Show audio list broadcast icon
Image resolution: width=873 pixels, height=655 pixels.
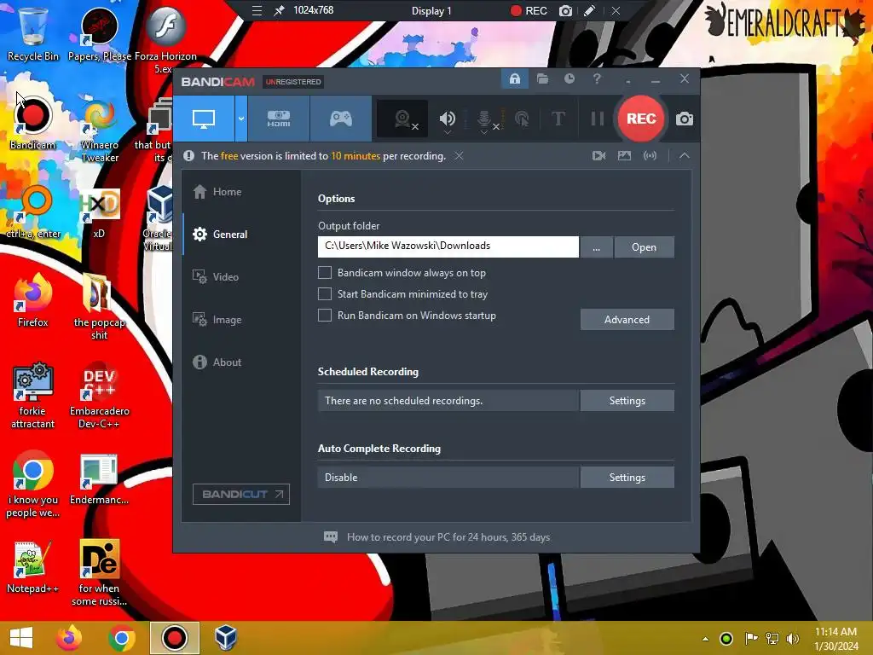point(650,156)
